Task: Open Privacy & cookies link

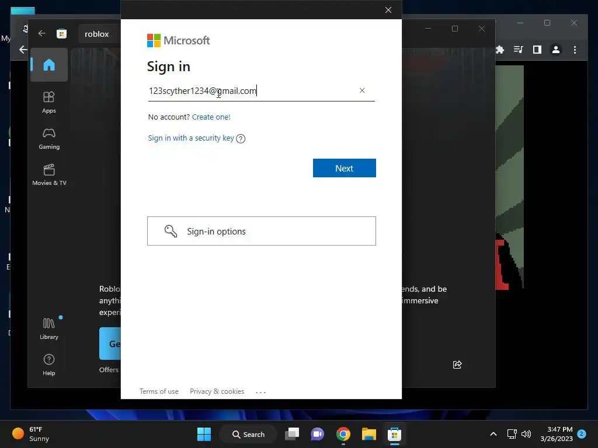Action: pos(217,391)
